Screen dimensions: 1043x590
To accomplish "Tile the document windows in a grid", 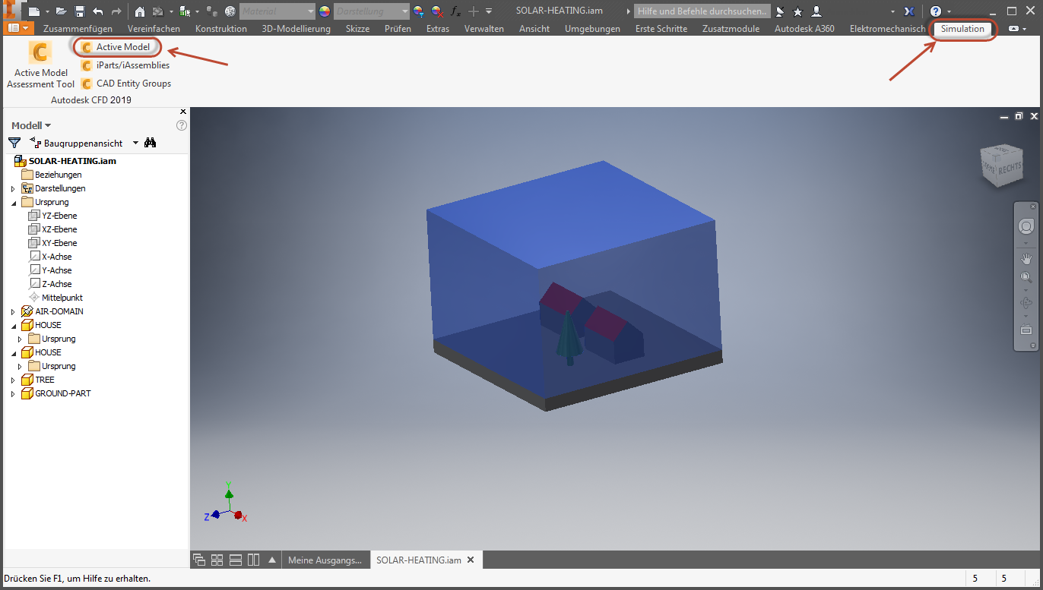I will [x=217, y=560].
